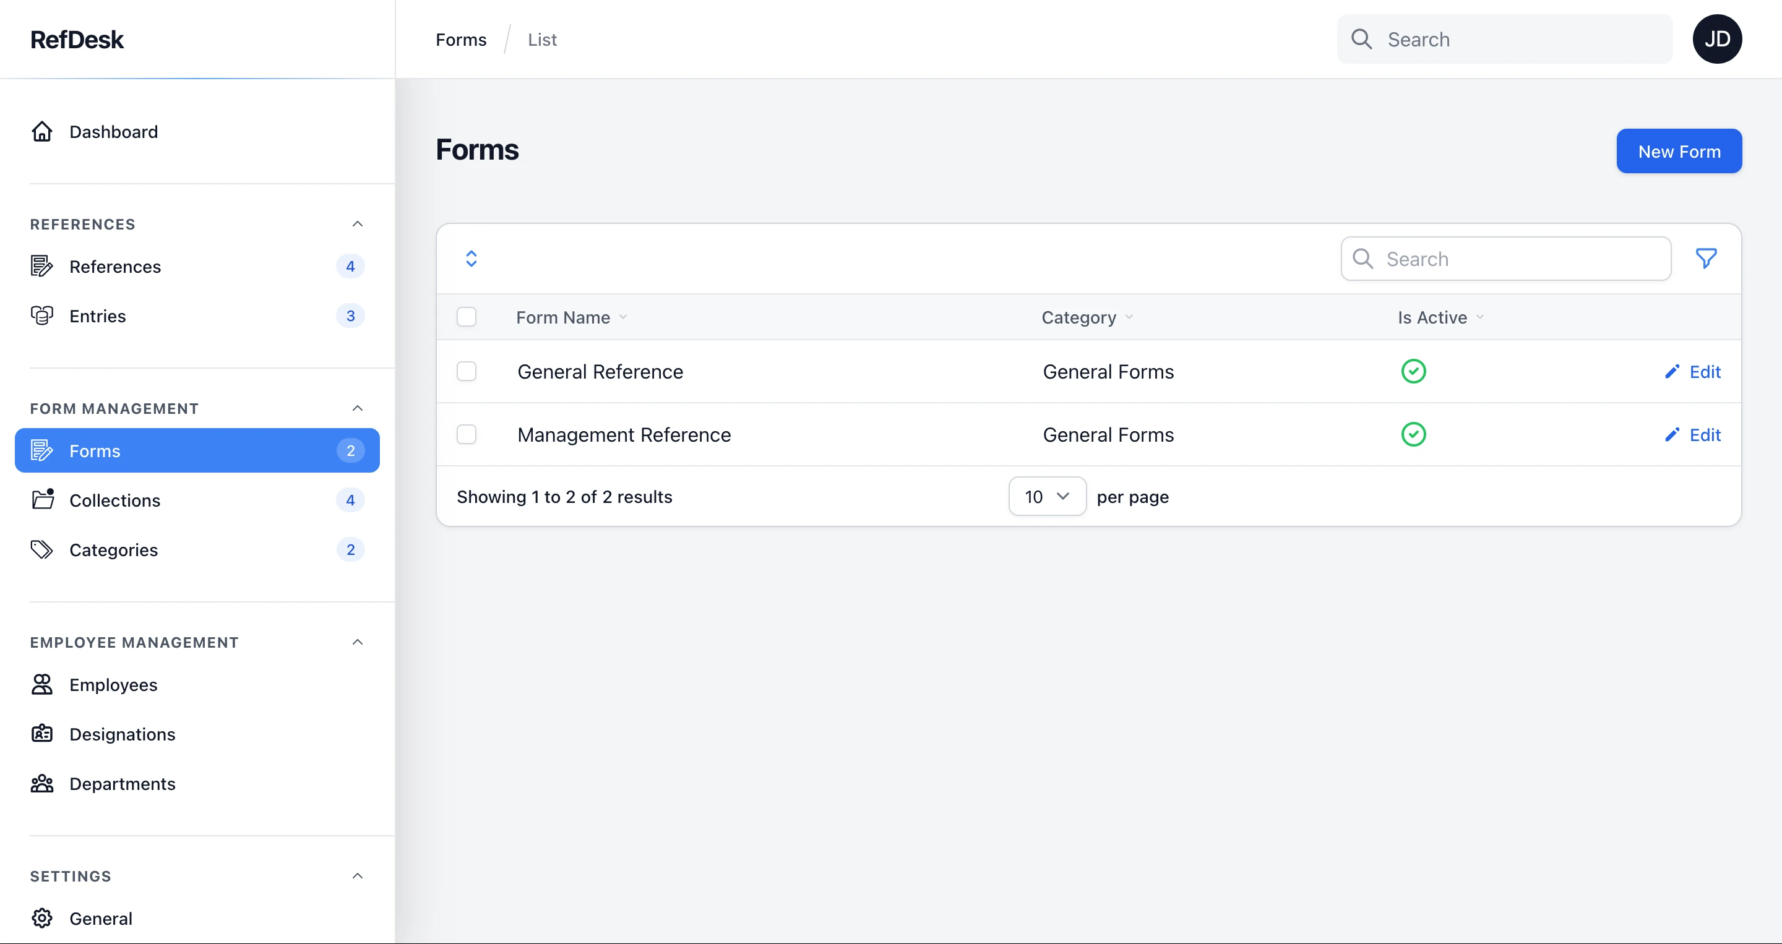
Task: Check the General Reference row checkbox
Action: tap(467, 371)
